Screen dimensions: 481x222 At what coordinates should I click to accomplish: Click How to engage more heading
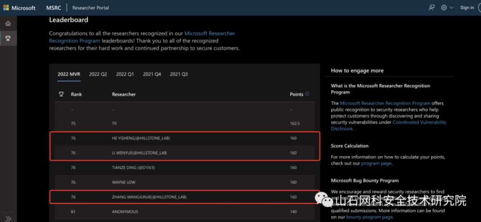357,71
